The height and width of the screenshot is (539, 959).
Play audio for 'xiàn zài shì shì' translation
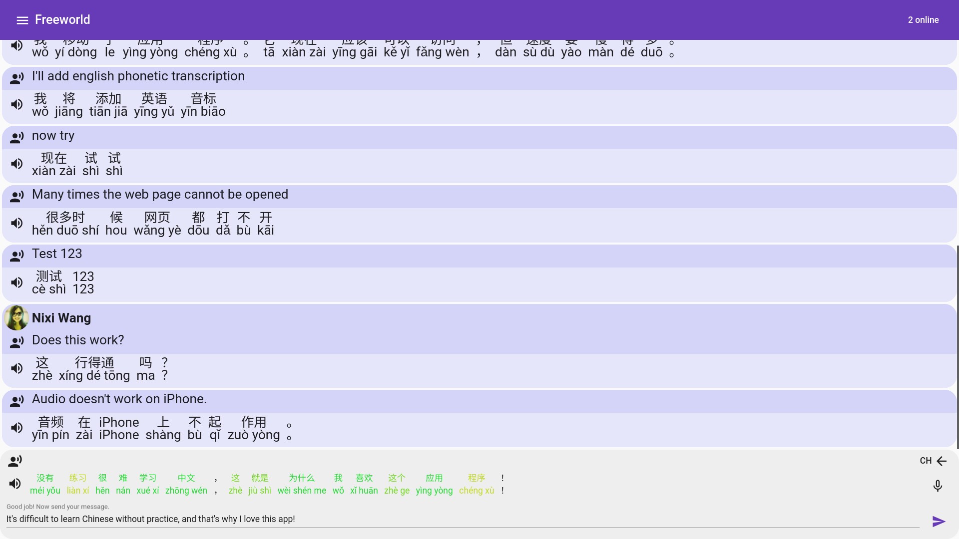coord(17,164)
